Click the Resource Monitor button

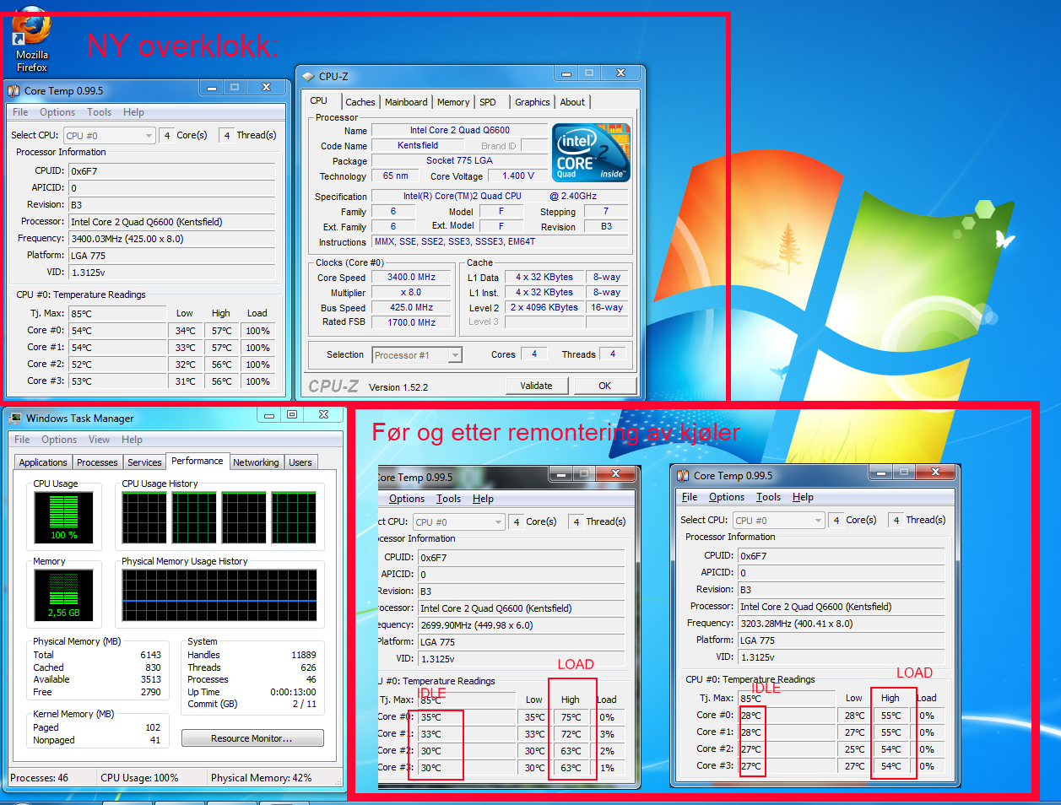tap(252, 738)
